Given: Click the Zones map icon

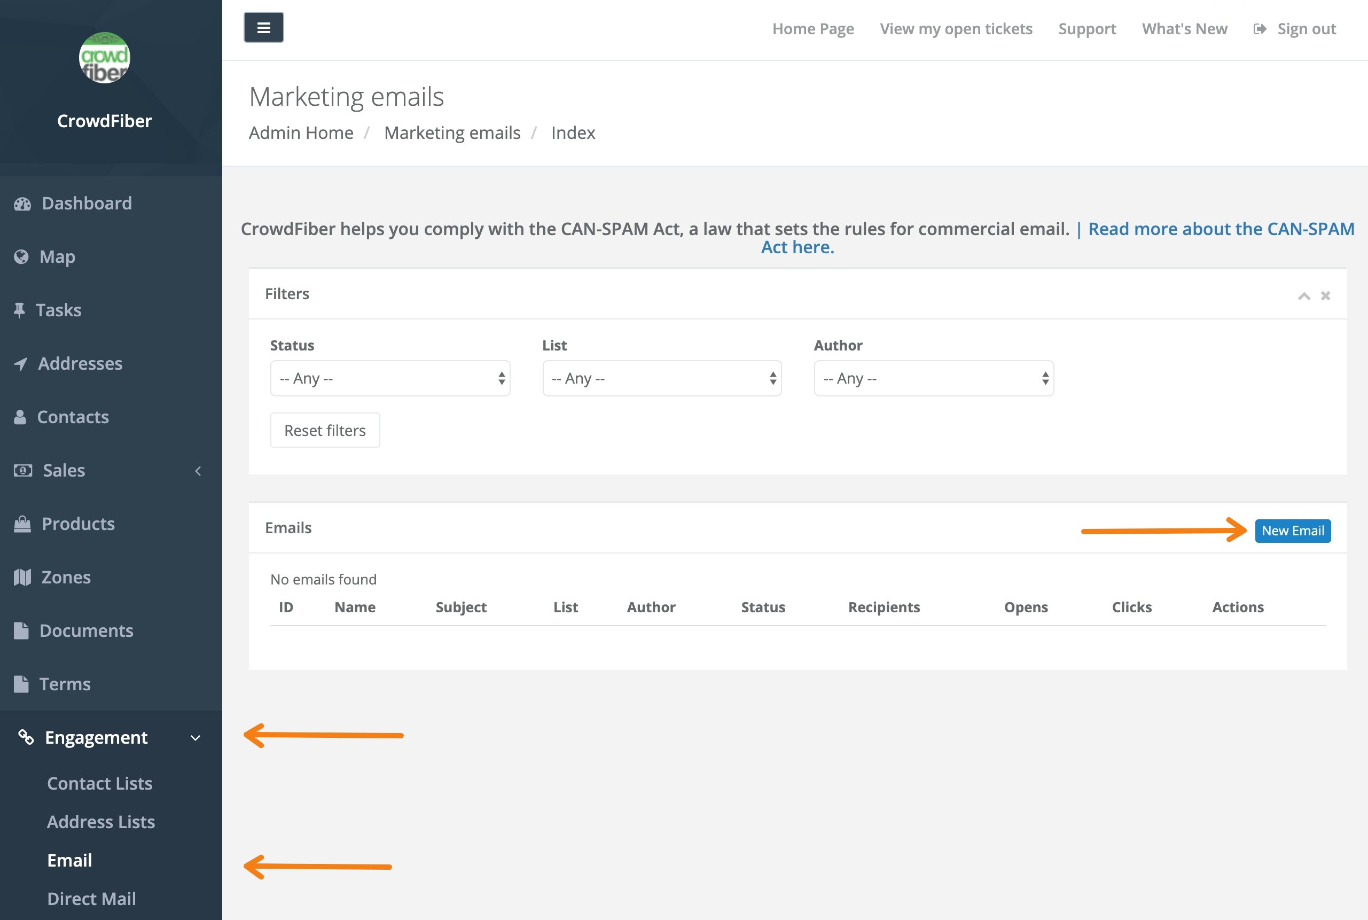Looking at the screenshot, I should 22,577.
